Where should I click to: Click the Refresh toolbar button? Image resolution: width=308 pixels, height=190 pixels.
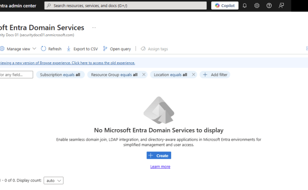coord(51,49)
